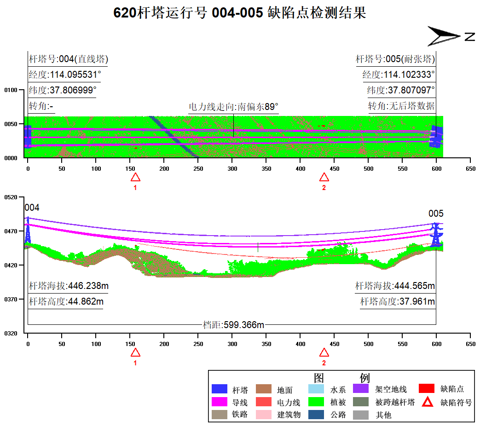Click tower 005 structure in the profile view
This screenshot has width=480, height=427.
point(436,235)
